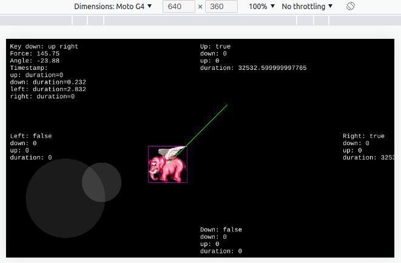This screenshot has height=263, width=401.
Task: Open the 100% zoom level dropdown
Action: click(x=262, y=7)
